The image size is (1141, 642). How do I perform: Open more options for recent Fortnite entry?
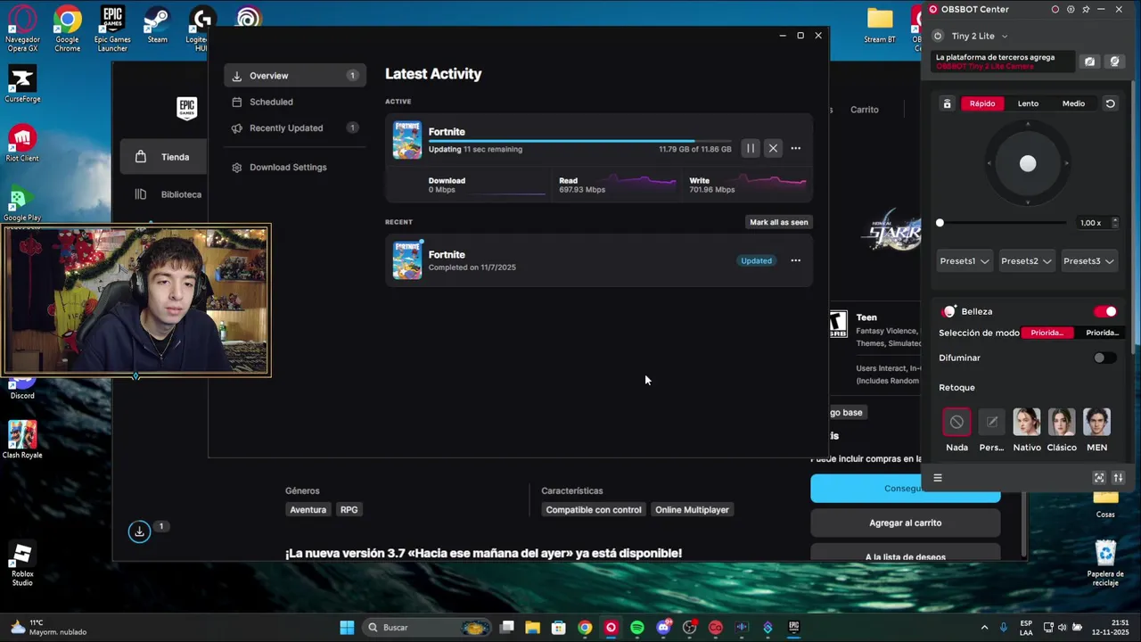(796, 260)
